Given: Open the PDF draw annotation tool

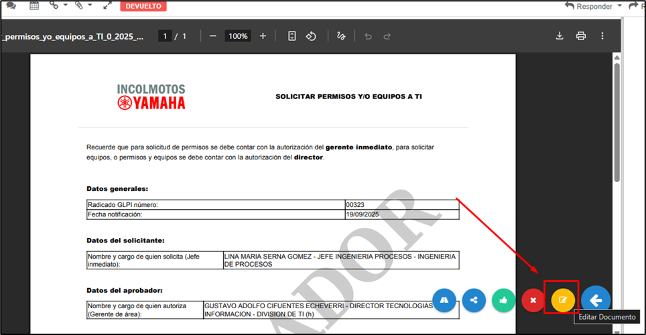Looking at the screenshot, I should 341,36.
